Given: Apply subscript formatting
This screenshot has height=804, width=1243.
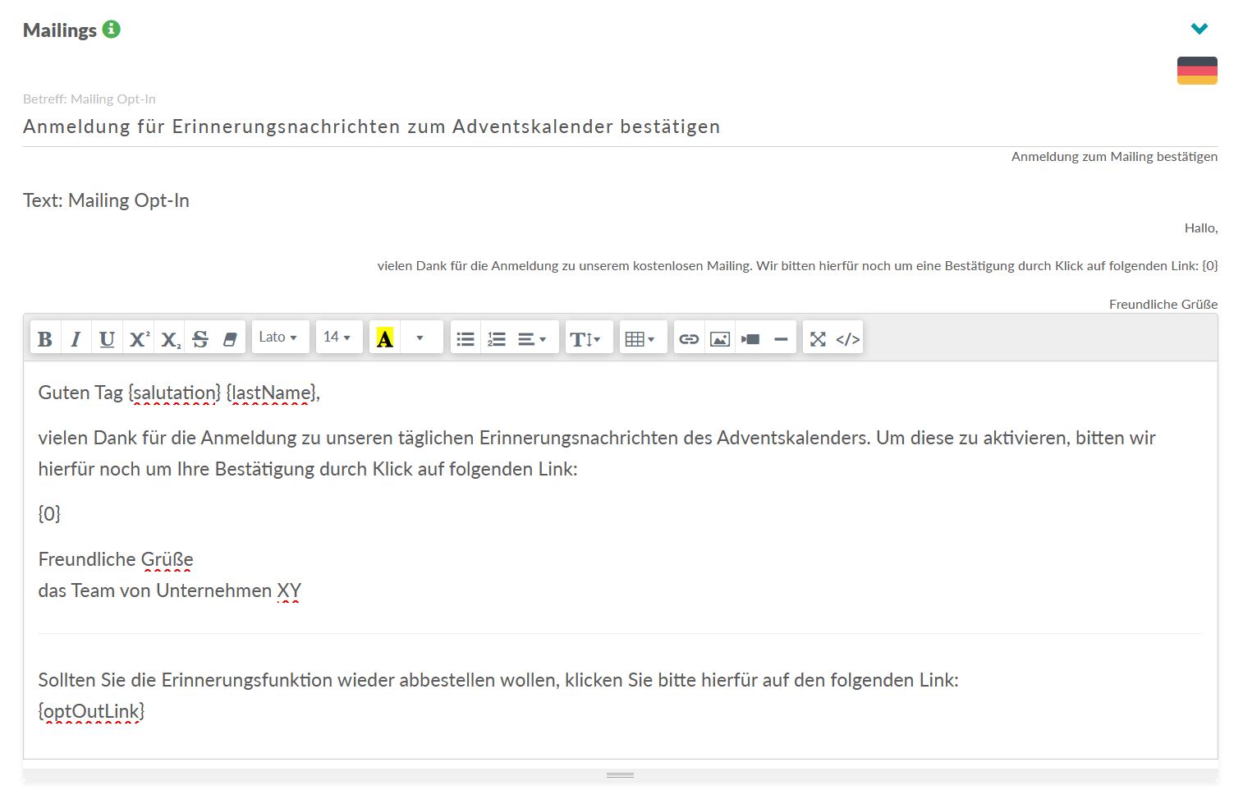Looking at the screenshot, I should pos(170,338).
